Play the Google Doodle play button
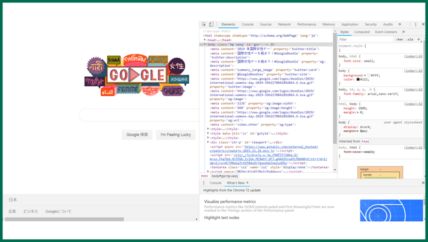 point(135,75)
